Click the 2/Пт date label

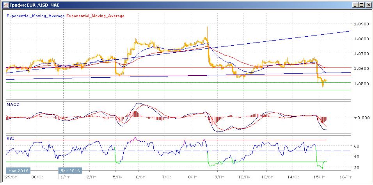tap(92, 177)
